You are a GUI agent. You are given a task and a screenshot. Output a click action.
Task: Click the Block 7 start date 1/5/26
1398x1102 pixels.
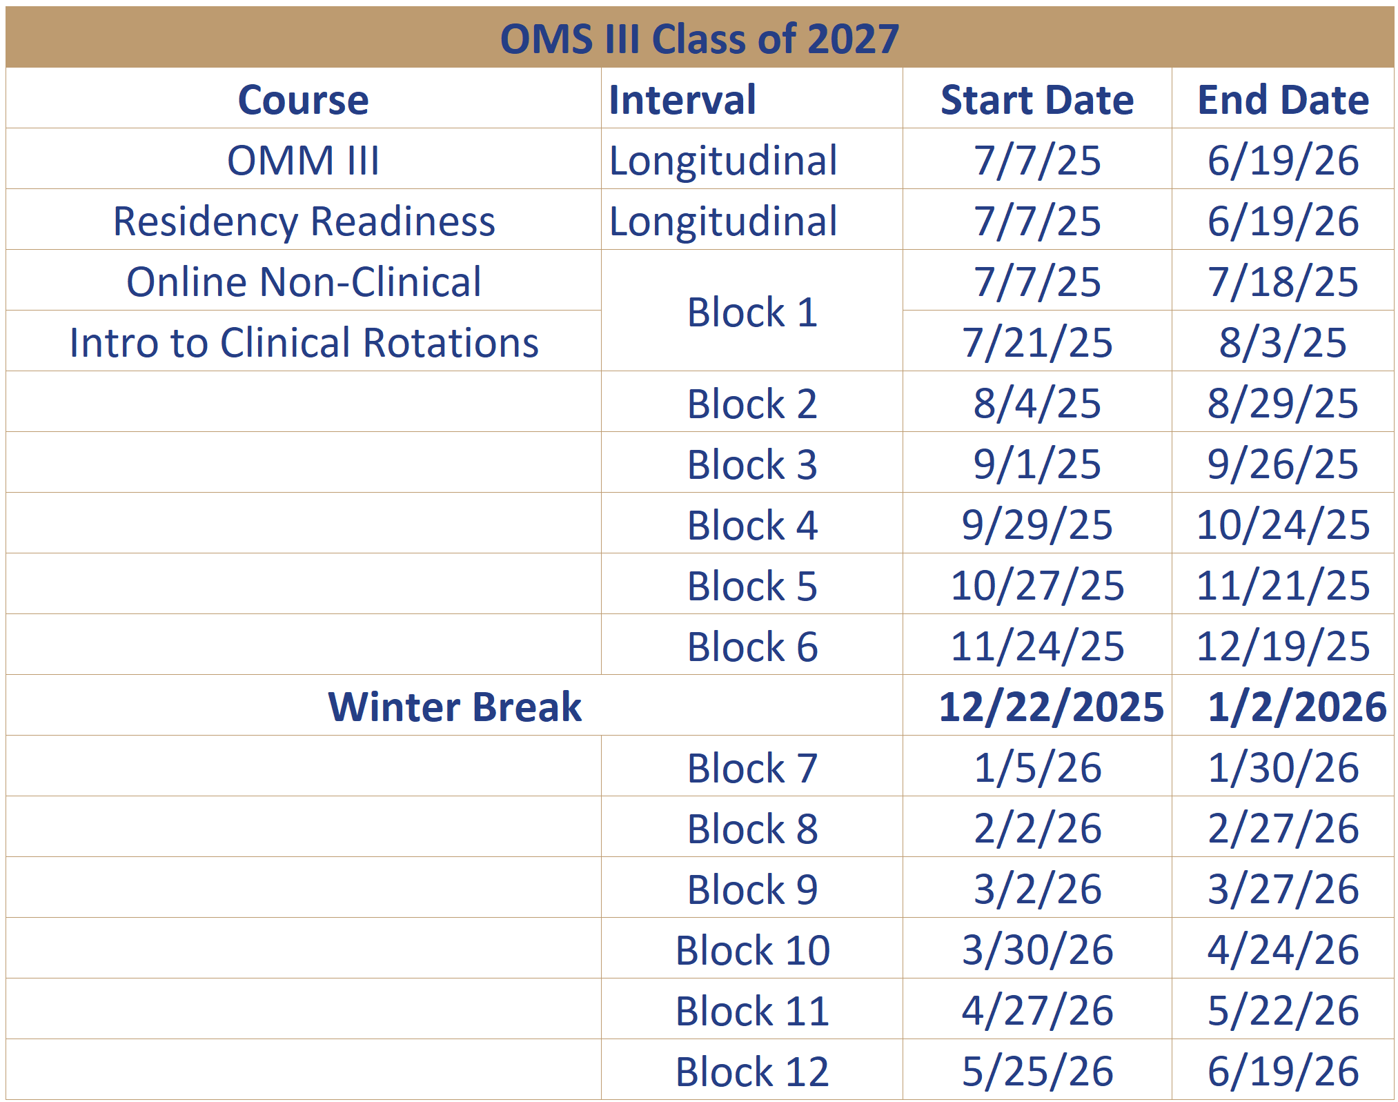1037,767
